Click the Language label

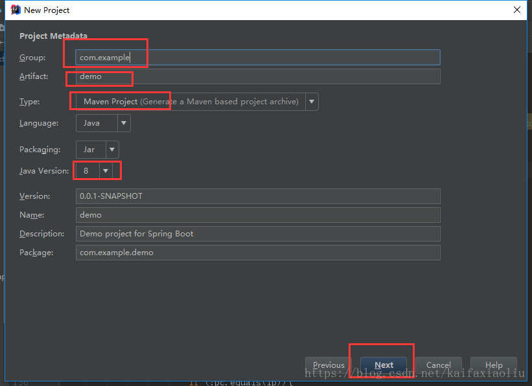(x=39, y=123)
